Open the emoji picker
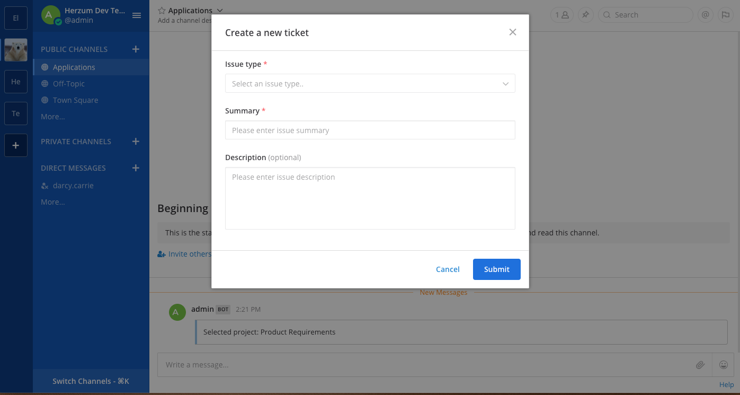Viewport: 740px width, 395px height. click(723, 365)
